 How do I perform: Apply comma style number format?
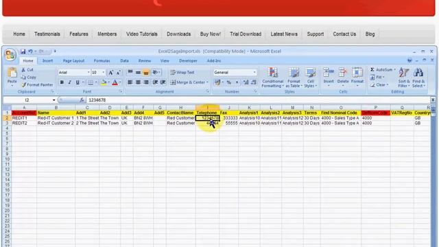[x=237, y=82]
